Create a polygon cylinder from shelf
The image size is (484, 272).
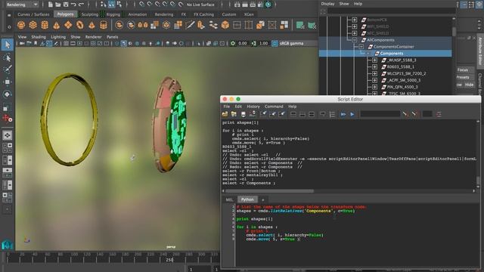pos(45,25)
